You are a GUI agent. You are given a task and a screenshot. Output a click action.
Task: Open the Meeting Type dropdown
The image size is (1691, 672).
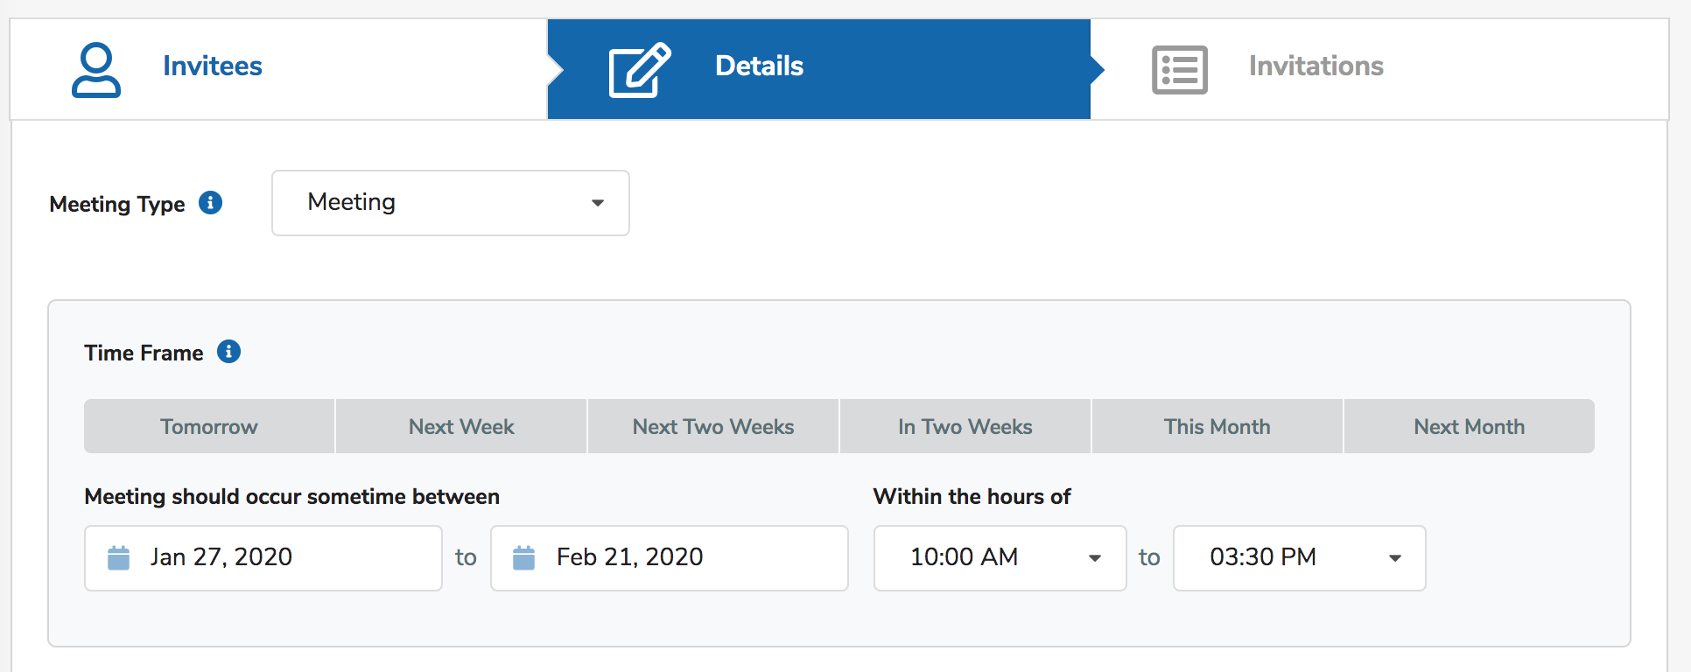(x=451, y=203)
